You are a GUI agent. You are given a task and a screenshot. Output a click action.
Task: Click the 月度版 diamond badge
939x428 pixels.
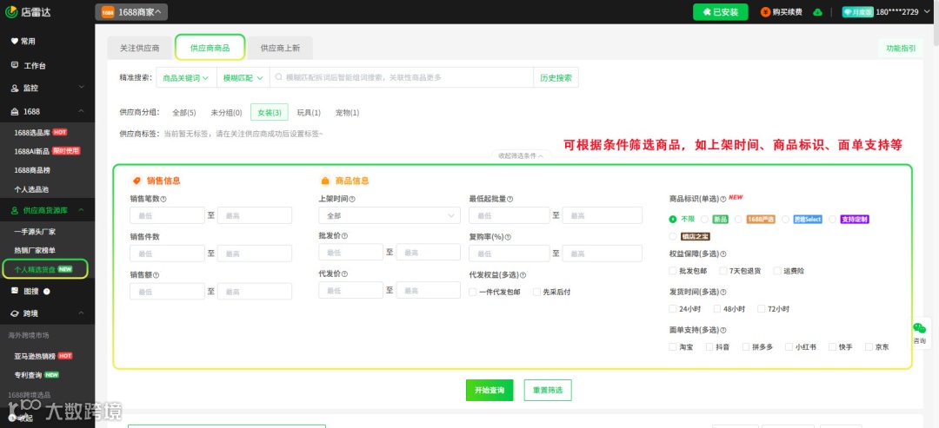coord(857,12)
